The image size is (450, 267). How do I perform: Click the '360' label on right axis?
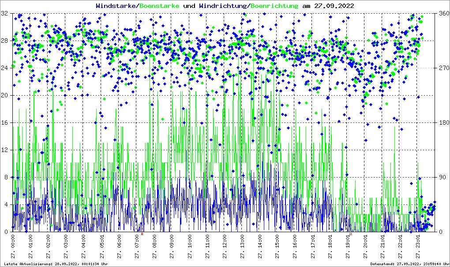click(x=443, y=14)
